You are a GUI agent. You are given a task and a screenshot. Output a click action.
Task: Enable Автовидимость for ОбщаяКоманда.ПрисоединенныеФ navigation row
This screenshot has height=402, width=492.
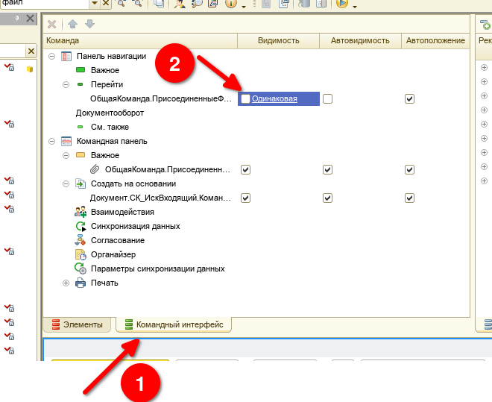(327, 99)
